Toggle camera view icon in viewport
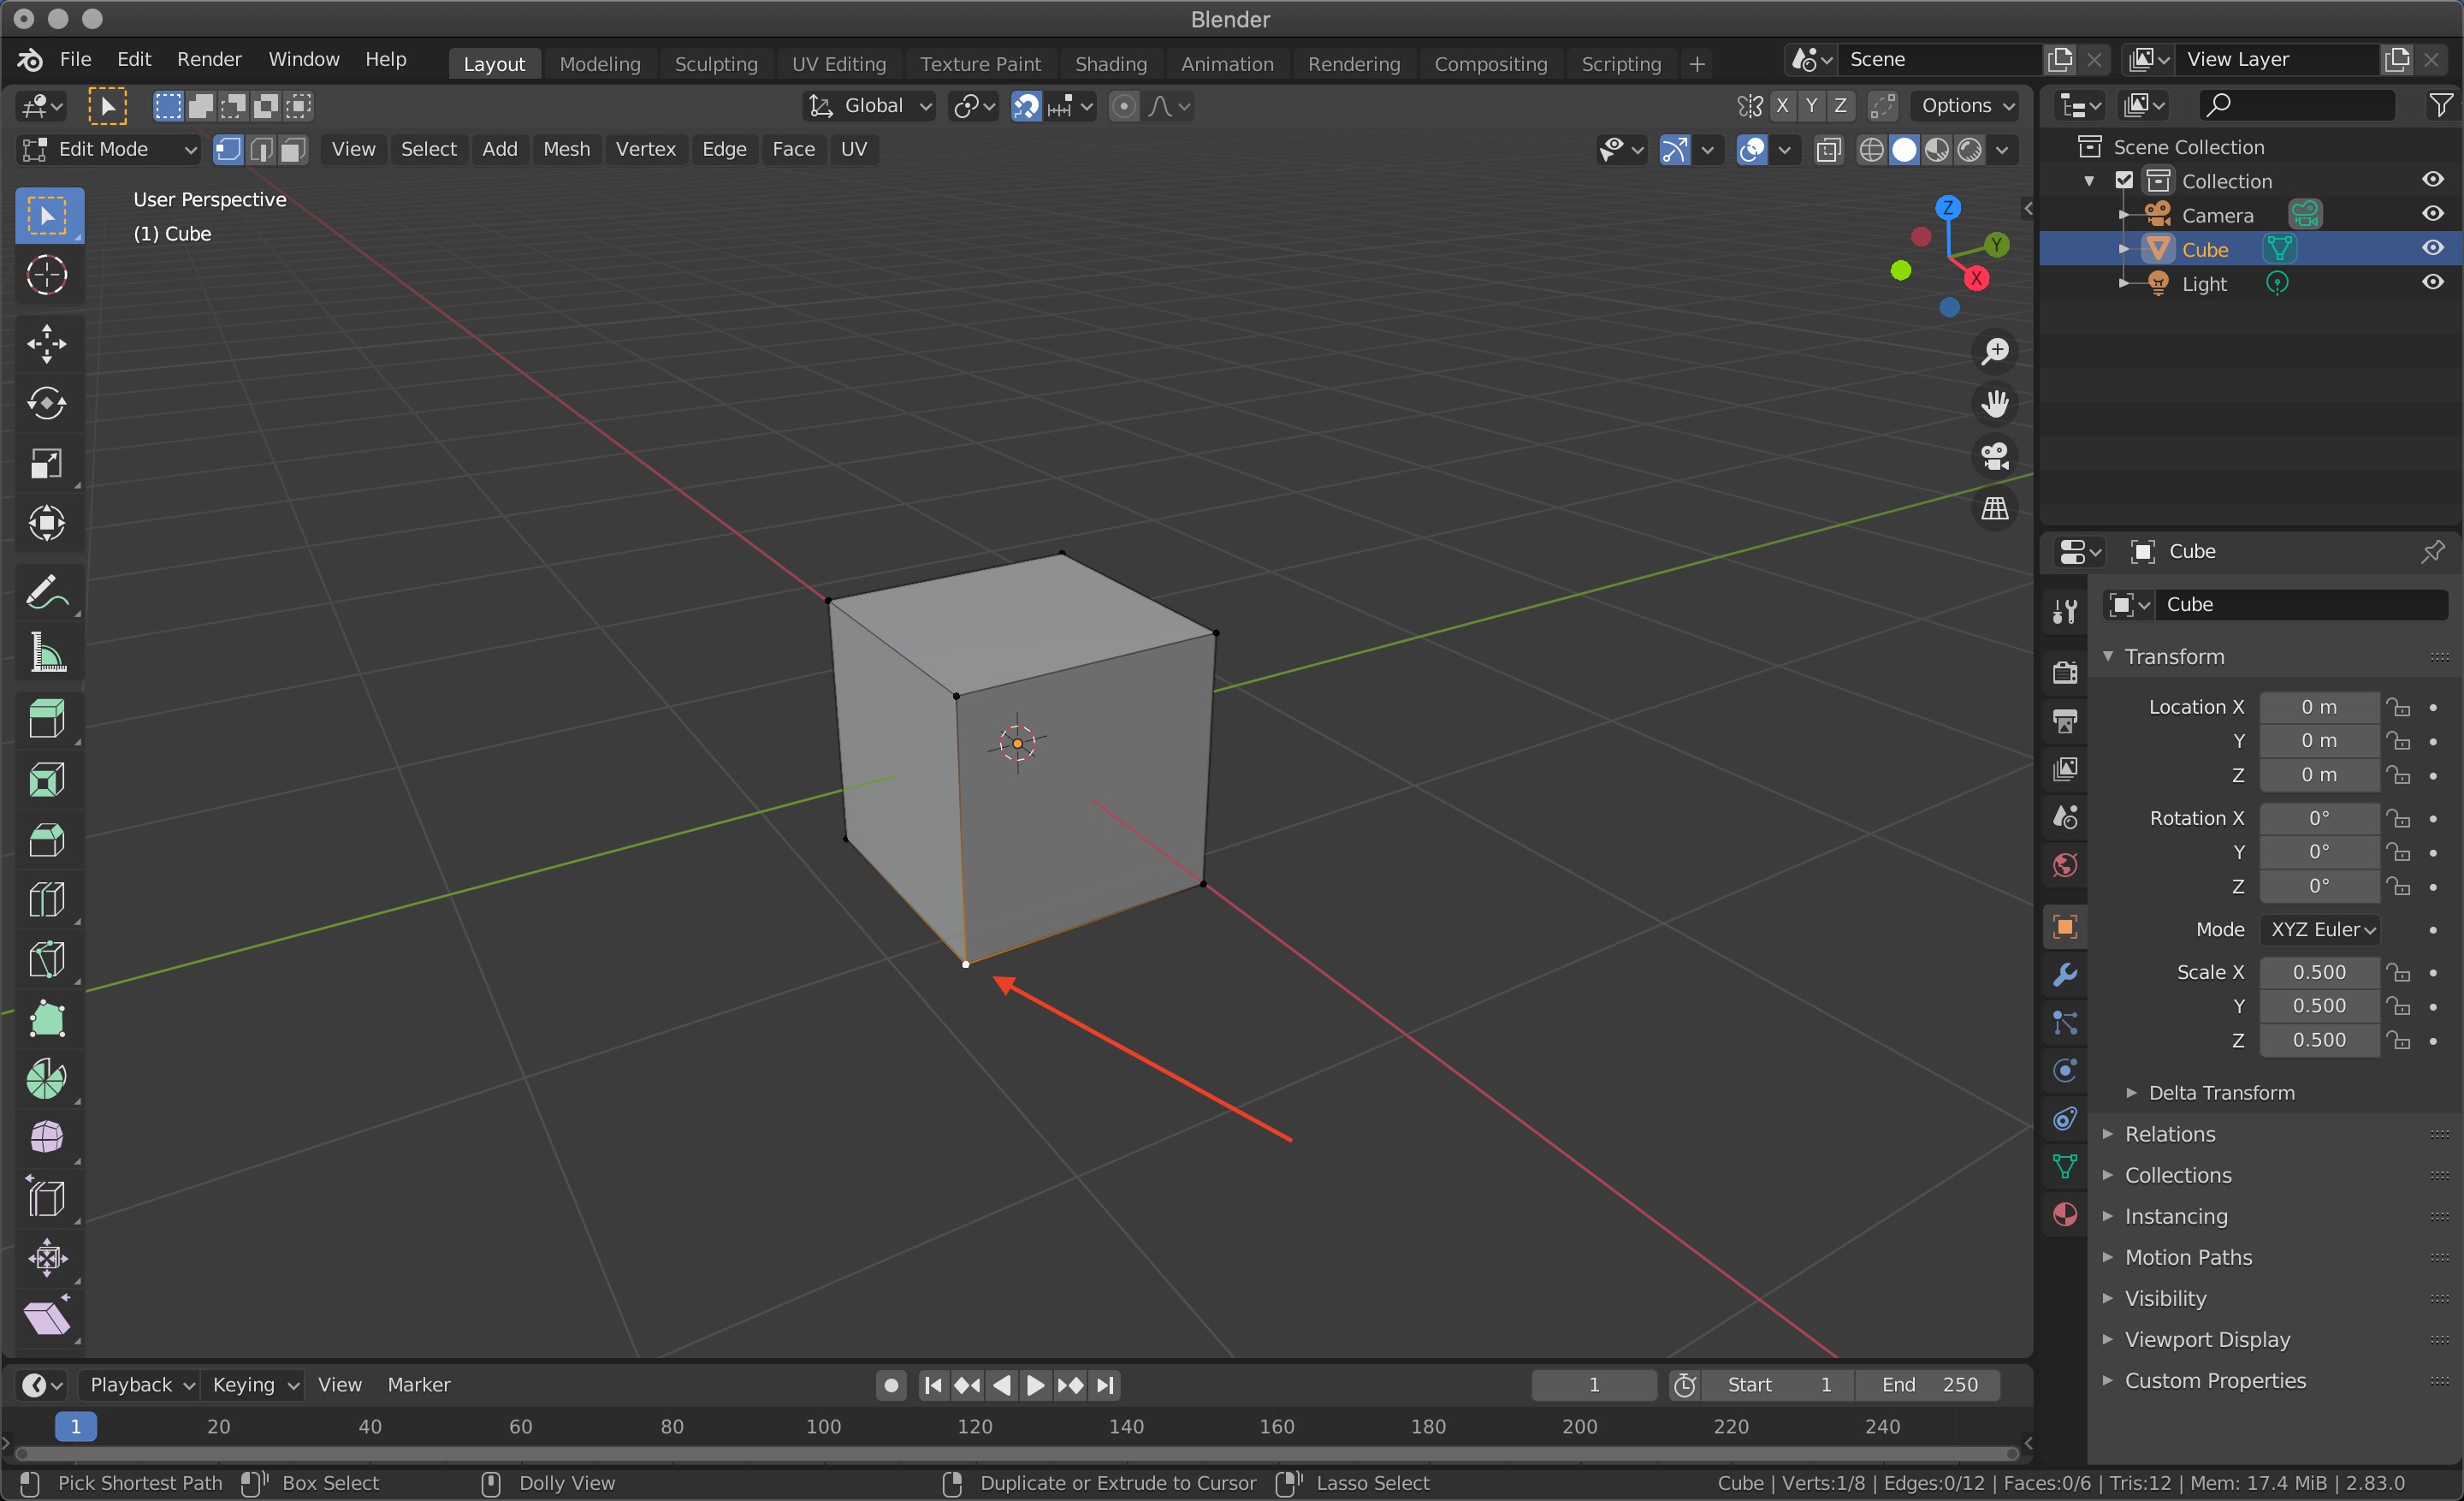 (x=1995, y=456)
